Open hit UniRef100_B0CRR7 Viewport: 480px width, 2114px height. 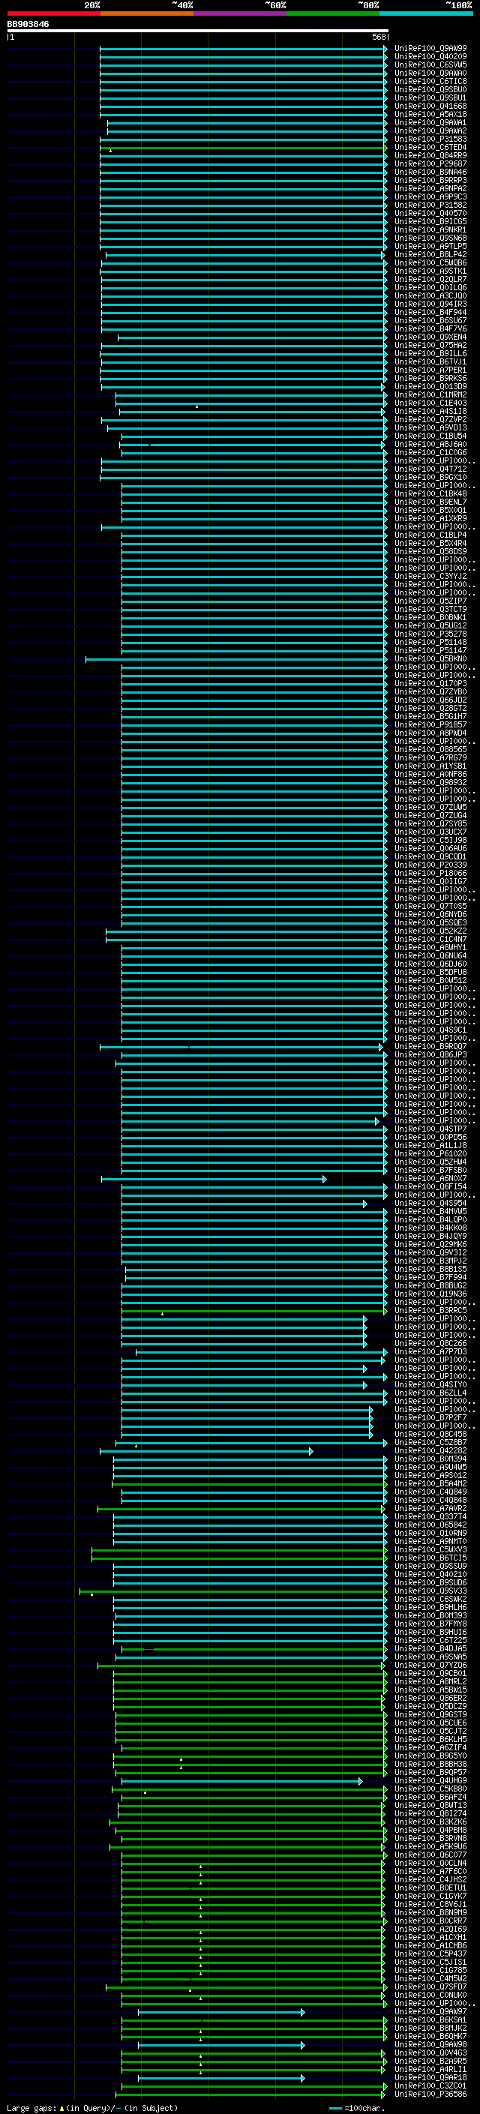pos(430,1921)
